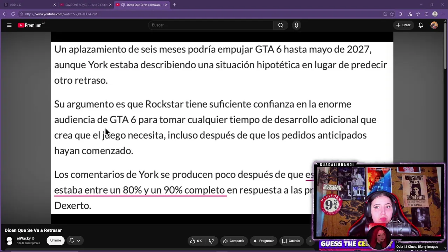Reload the current page
This screenshot has height=252, width=448.
point(13,14)
